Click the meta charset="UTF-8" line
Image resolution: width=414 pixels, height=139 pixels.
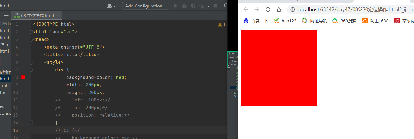tap(75, 47)
